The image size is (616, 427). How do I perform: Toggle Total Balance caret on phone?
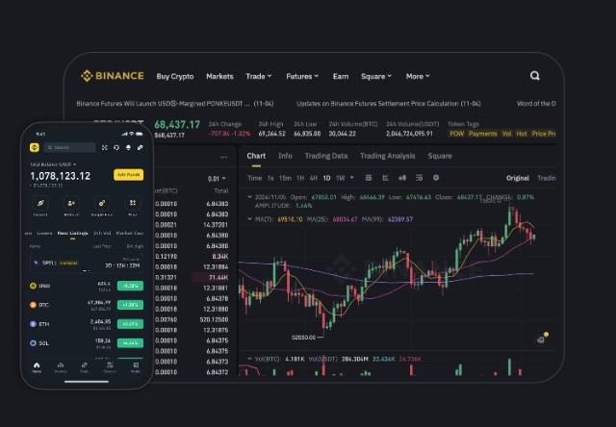(x=75, y=164)
